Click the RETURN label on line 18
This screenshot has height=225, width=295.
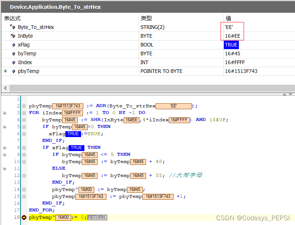(97, 217)
